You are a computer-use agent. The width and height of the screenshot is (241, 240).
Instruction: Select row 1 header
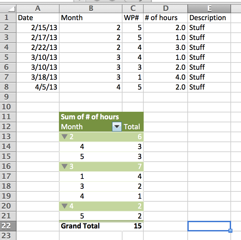(x=8, y=18)
